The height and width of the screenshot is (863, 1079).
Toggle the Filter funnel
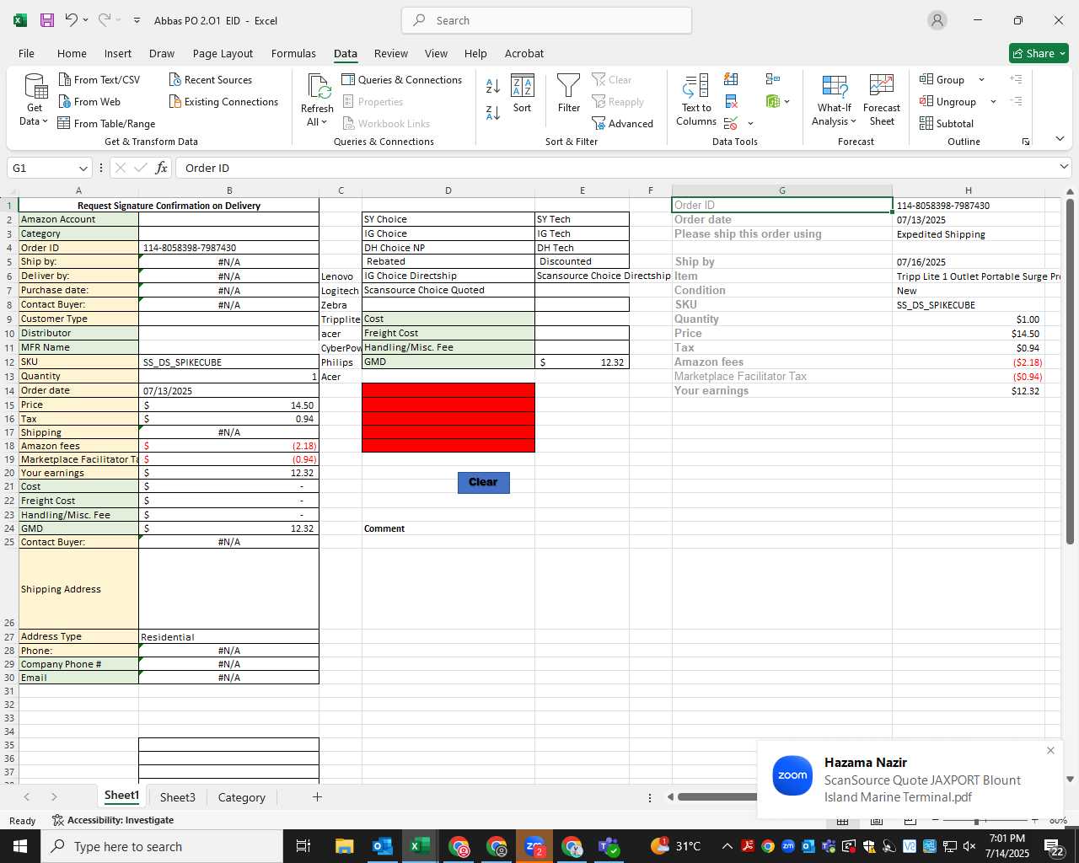569,94
